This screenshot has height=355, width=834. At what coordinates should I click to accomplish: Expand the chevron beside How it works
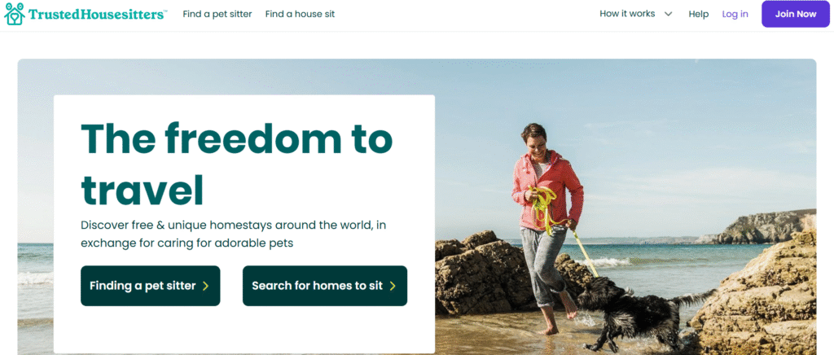click(668, 15)
